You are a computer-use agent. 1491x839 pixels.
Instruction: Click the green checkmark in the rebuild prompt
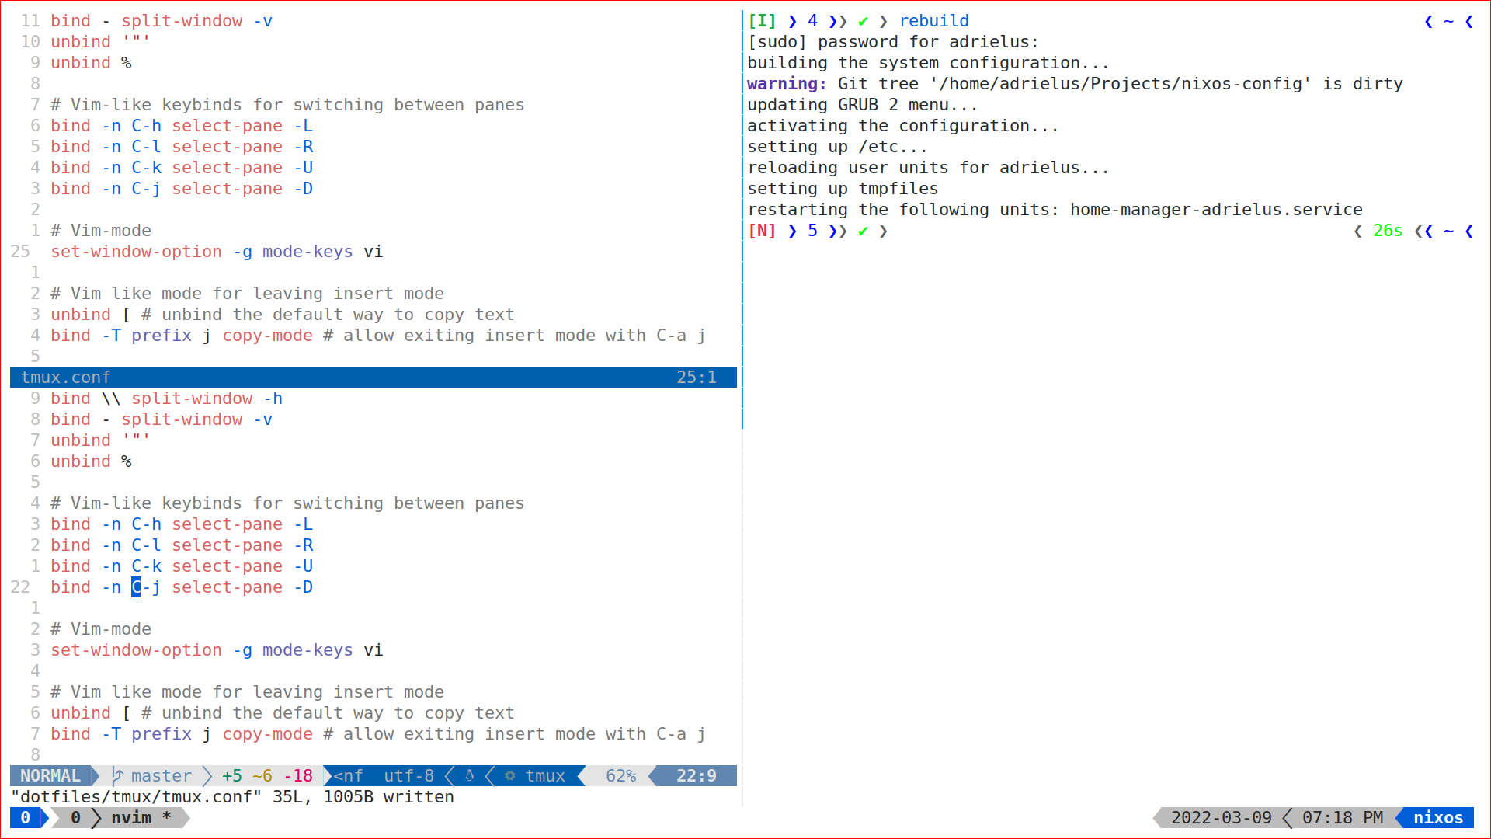tap(863, 21)
